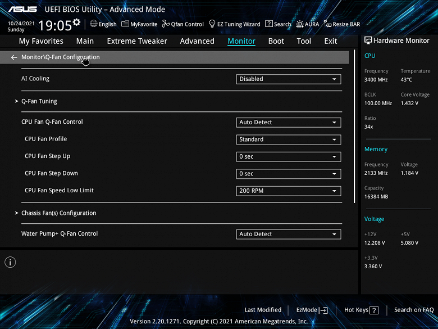Switch to Exit tab
The image size is (438, 329).
330,41
